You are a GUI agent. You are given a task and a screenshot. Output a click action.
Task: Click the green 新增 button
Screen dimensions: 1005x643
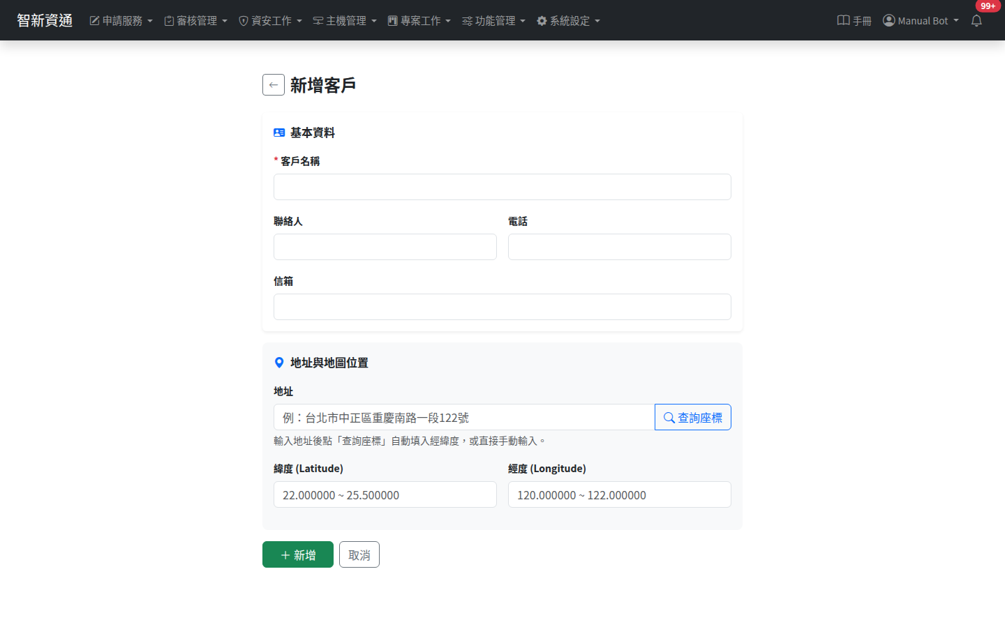(x=298, y=554)
